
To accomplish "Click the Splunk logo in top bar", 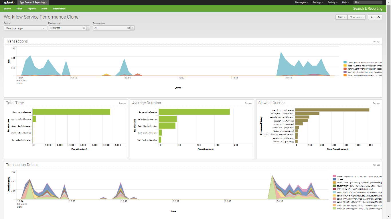I will pyautogui.click(x=9, y=2).
